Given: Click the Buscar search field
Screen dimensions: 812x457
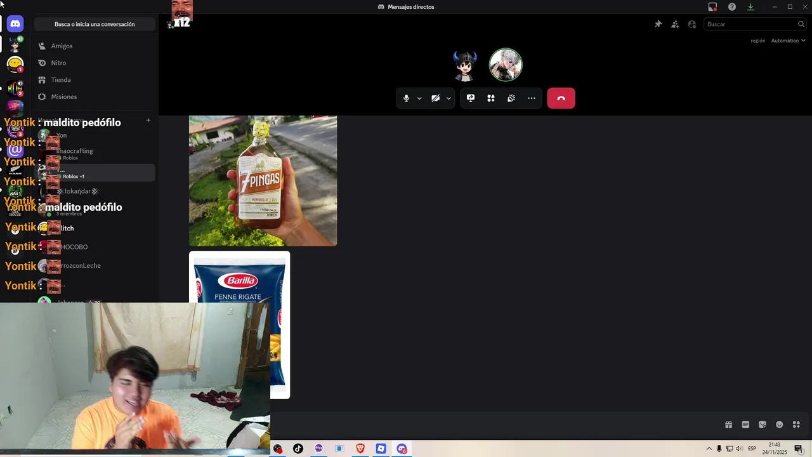Looking at the screenshot, I should (x=755, y=24).
